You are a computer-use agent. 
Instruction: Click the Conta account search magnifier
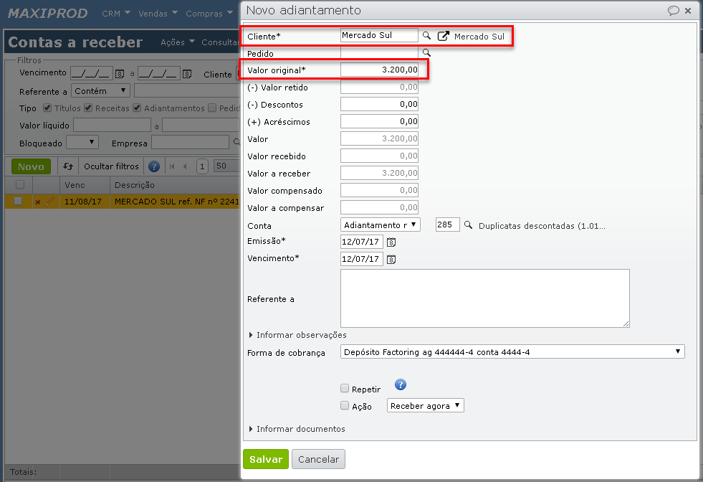(468, 225)
